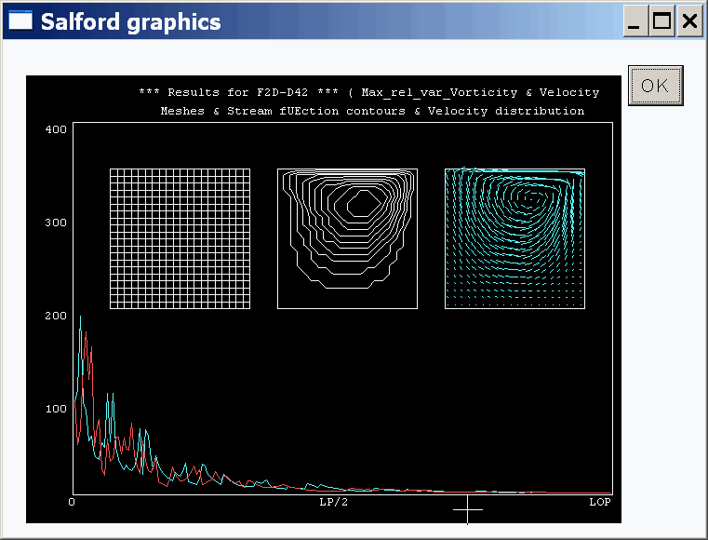Click the '200' y-axis label
Screen dimensions: 708x540
coord(56,316)
